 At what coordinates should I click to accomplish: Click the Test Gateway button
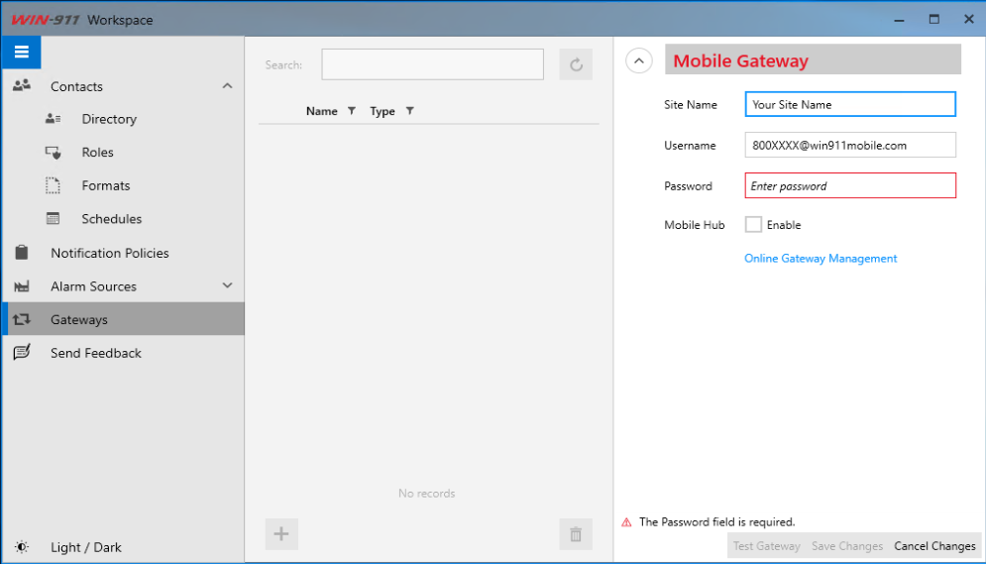pos(767,546)
